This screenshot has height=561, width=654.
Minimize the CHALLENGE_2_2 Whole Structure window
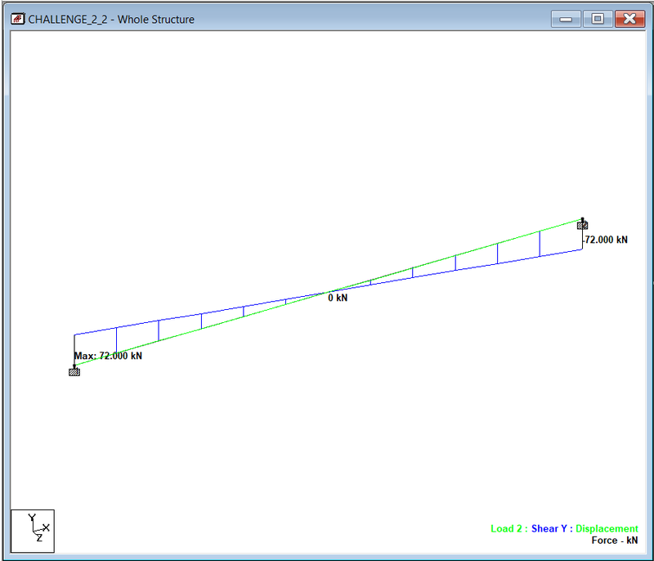[x=566, y=19]
